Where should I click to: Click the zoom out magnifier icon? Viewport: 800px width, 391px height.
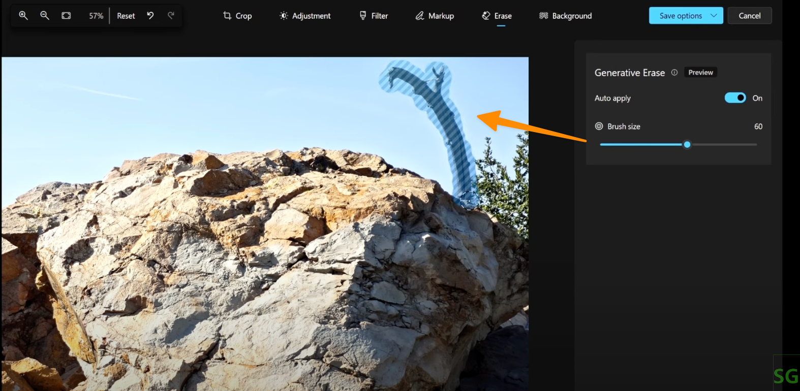(x=45, y=16)
